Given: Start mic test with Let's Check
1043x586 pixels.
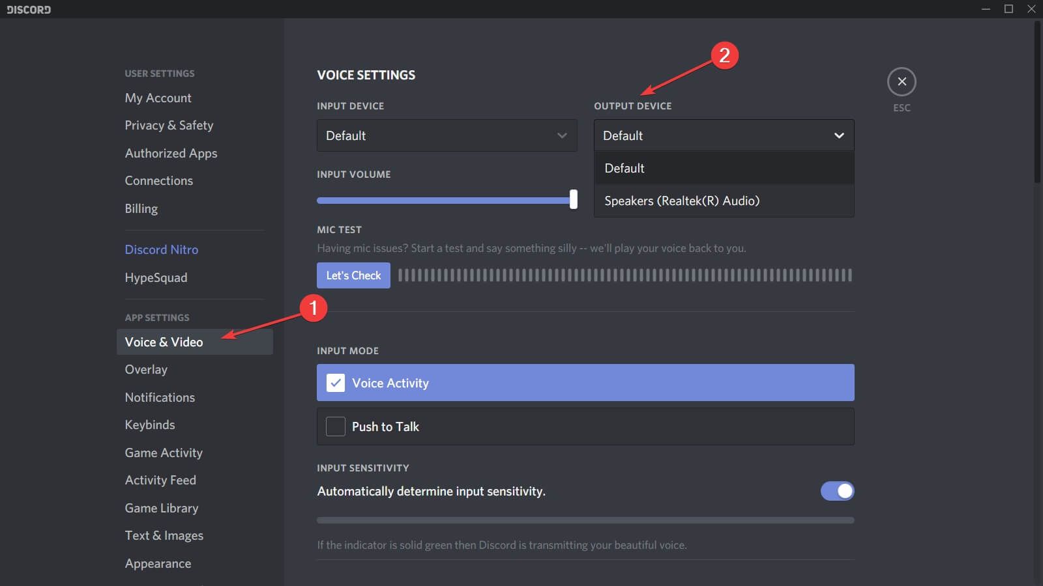Looking at the screenshot, I should pyautogui.click(x=353, y=275).
